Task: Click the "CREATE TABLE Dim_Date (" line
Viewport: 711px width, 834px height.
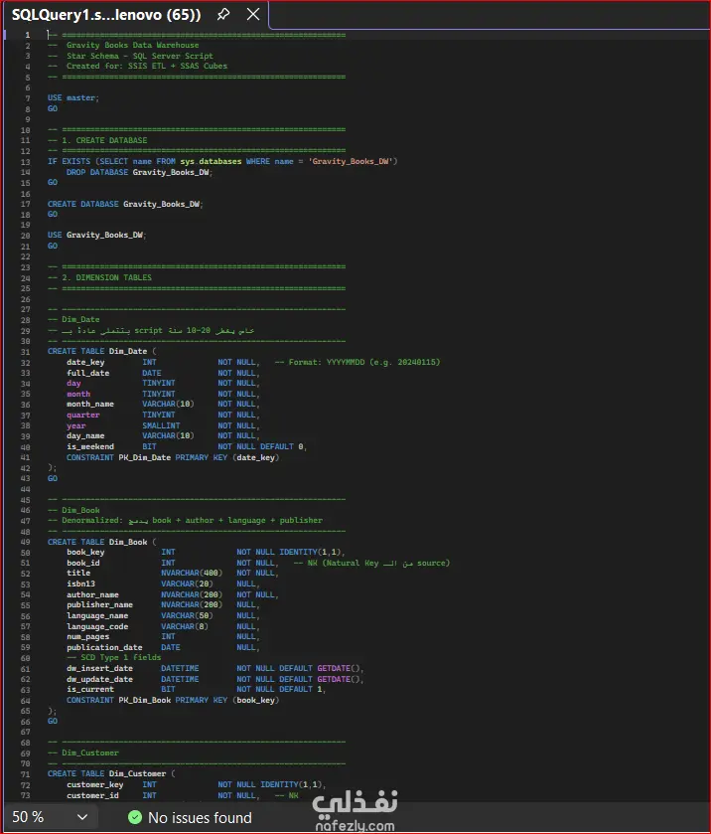Action: coord(102,351)
